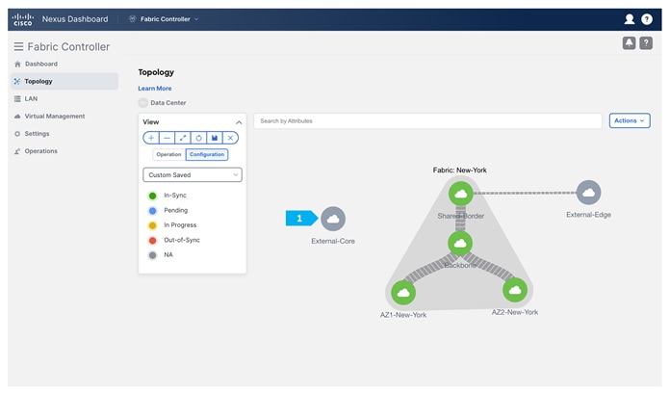The height and width of the screenshot is (393, 670).
Task: Zoom in with the plus icon
Action: coord(151,138)
